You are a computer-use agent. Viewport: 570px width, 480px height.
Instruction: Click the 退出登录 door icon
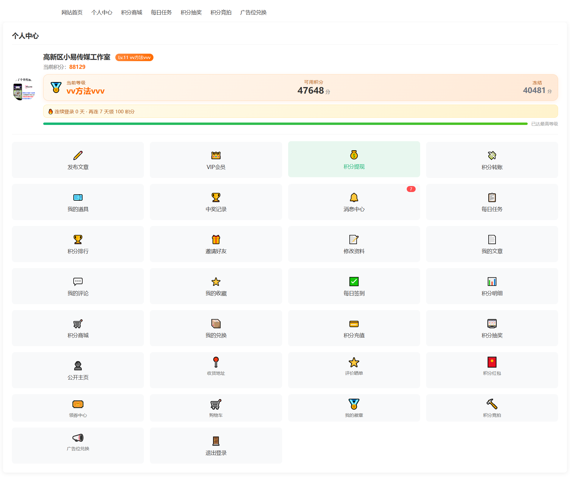tap(216, 441)
